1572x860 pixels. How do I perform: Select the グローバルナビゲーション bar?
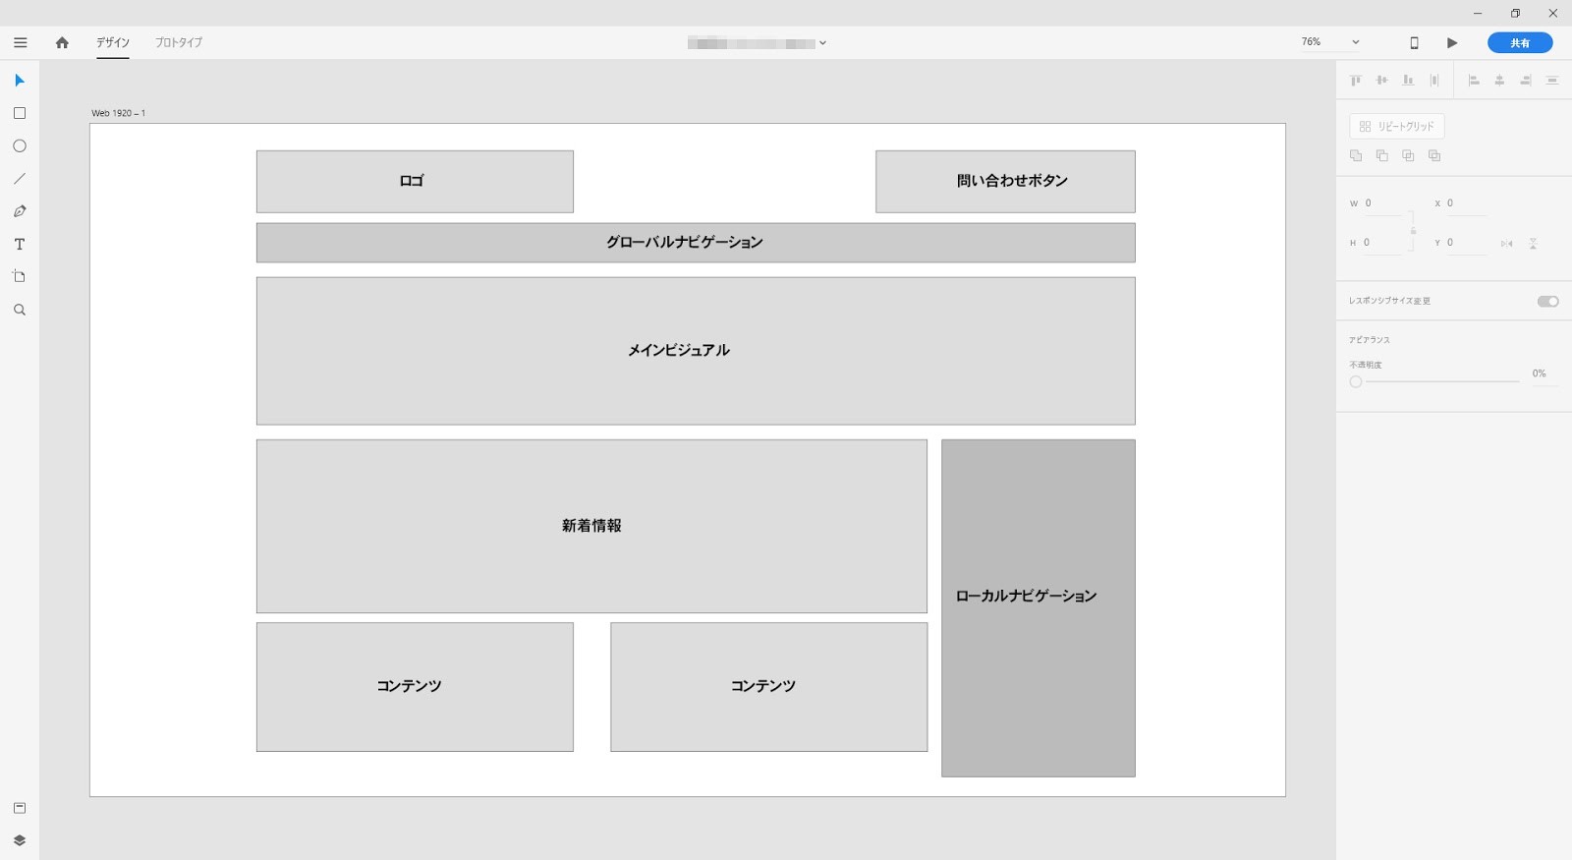(x=696, y=243)
